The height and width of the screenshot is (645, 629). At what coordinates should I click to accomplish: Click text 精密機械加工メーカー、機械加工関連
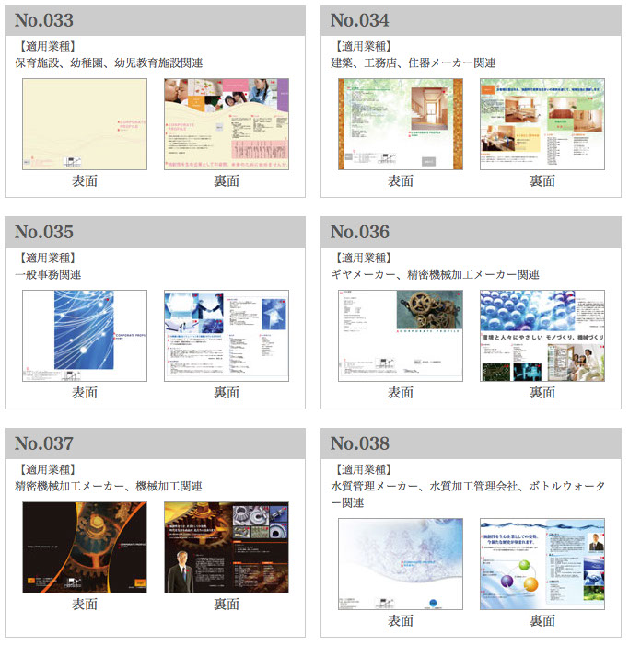click(x=109, y=486)
